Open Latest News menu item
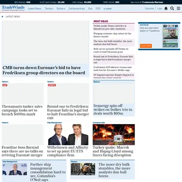This screenshot has width=182, height=182. coord(35,9)
